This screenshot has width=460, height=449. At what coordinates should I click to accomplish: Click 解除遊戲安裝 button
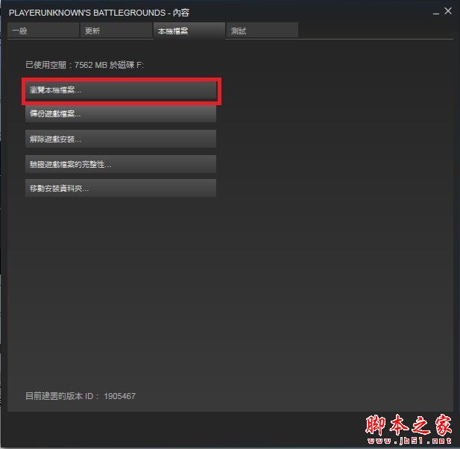coord(121,139)
